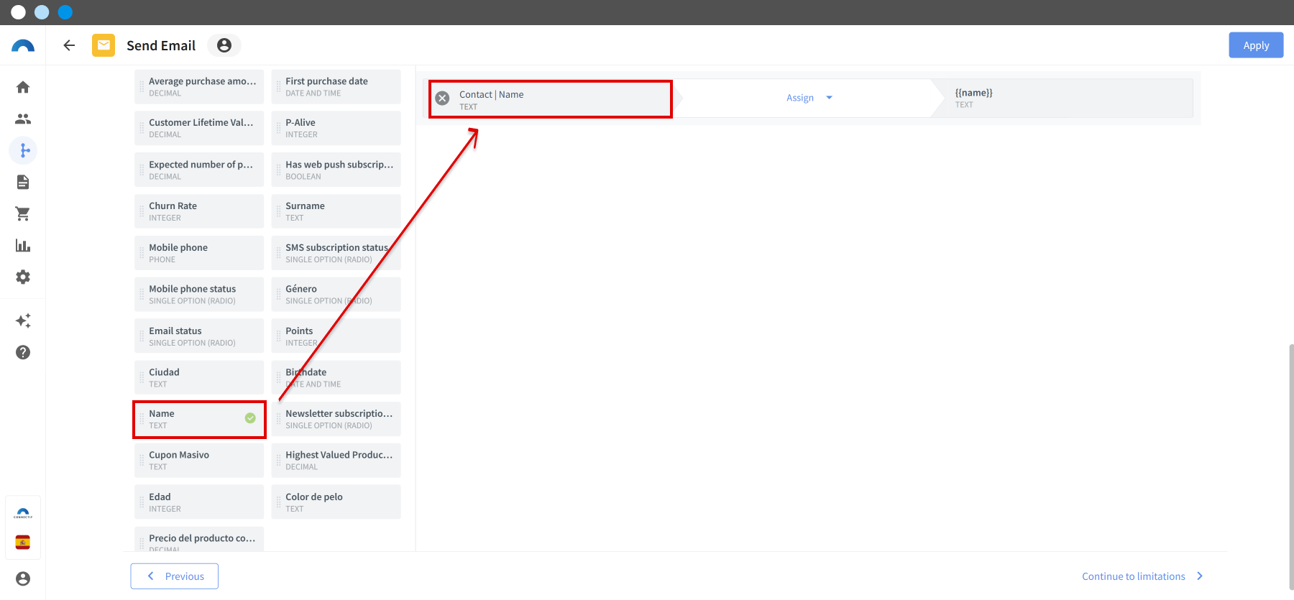Viewport: 1294px width, 600px height.
Task: Open the Shopping cart icon in sidebar
Action: tap(23, 213)
